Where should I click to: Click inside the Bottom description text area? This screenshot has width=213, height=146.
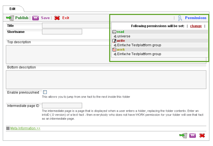(x=106, y=80)
